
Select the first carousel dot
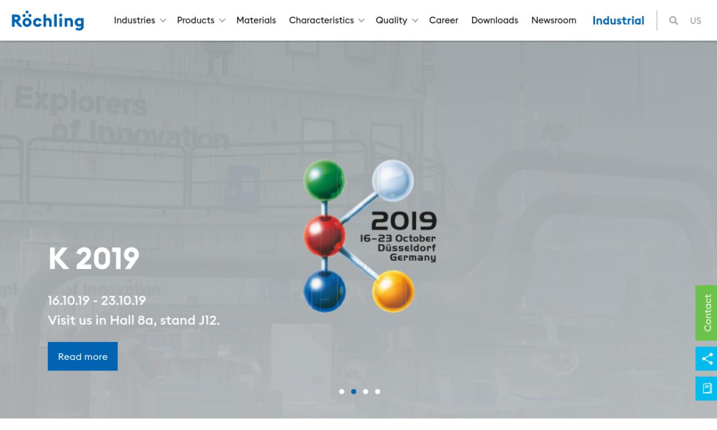point(342,392)
